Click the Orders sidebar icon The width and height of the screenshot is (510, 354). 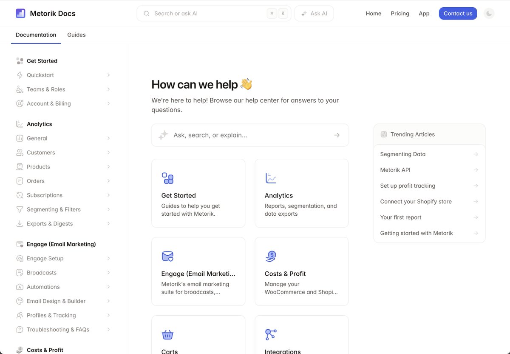coord(20,181)
